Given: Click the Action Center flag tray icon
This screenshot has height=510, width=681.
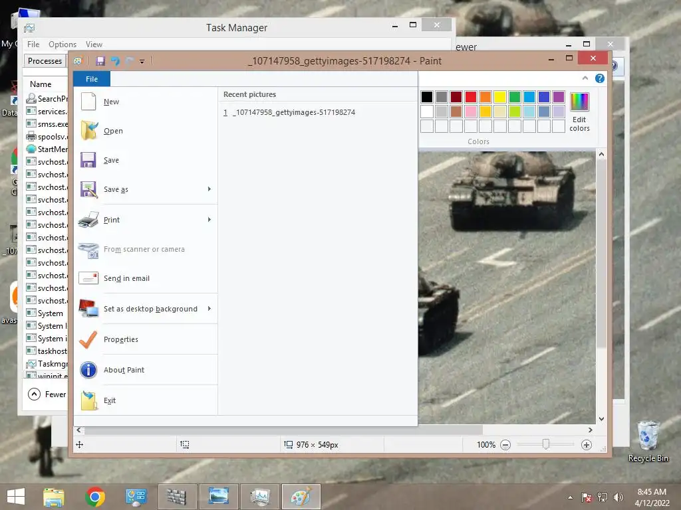Looking at the screenshot, I should (x=587, y=497).
